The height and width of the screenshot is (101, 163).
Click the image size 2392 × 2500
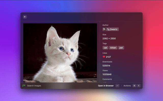[109, 38]
